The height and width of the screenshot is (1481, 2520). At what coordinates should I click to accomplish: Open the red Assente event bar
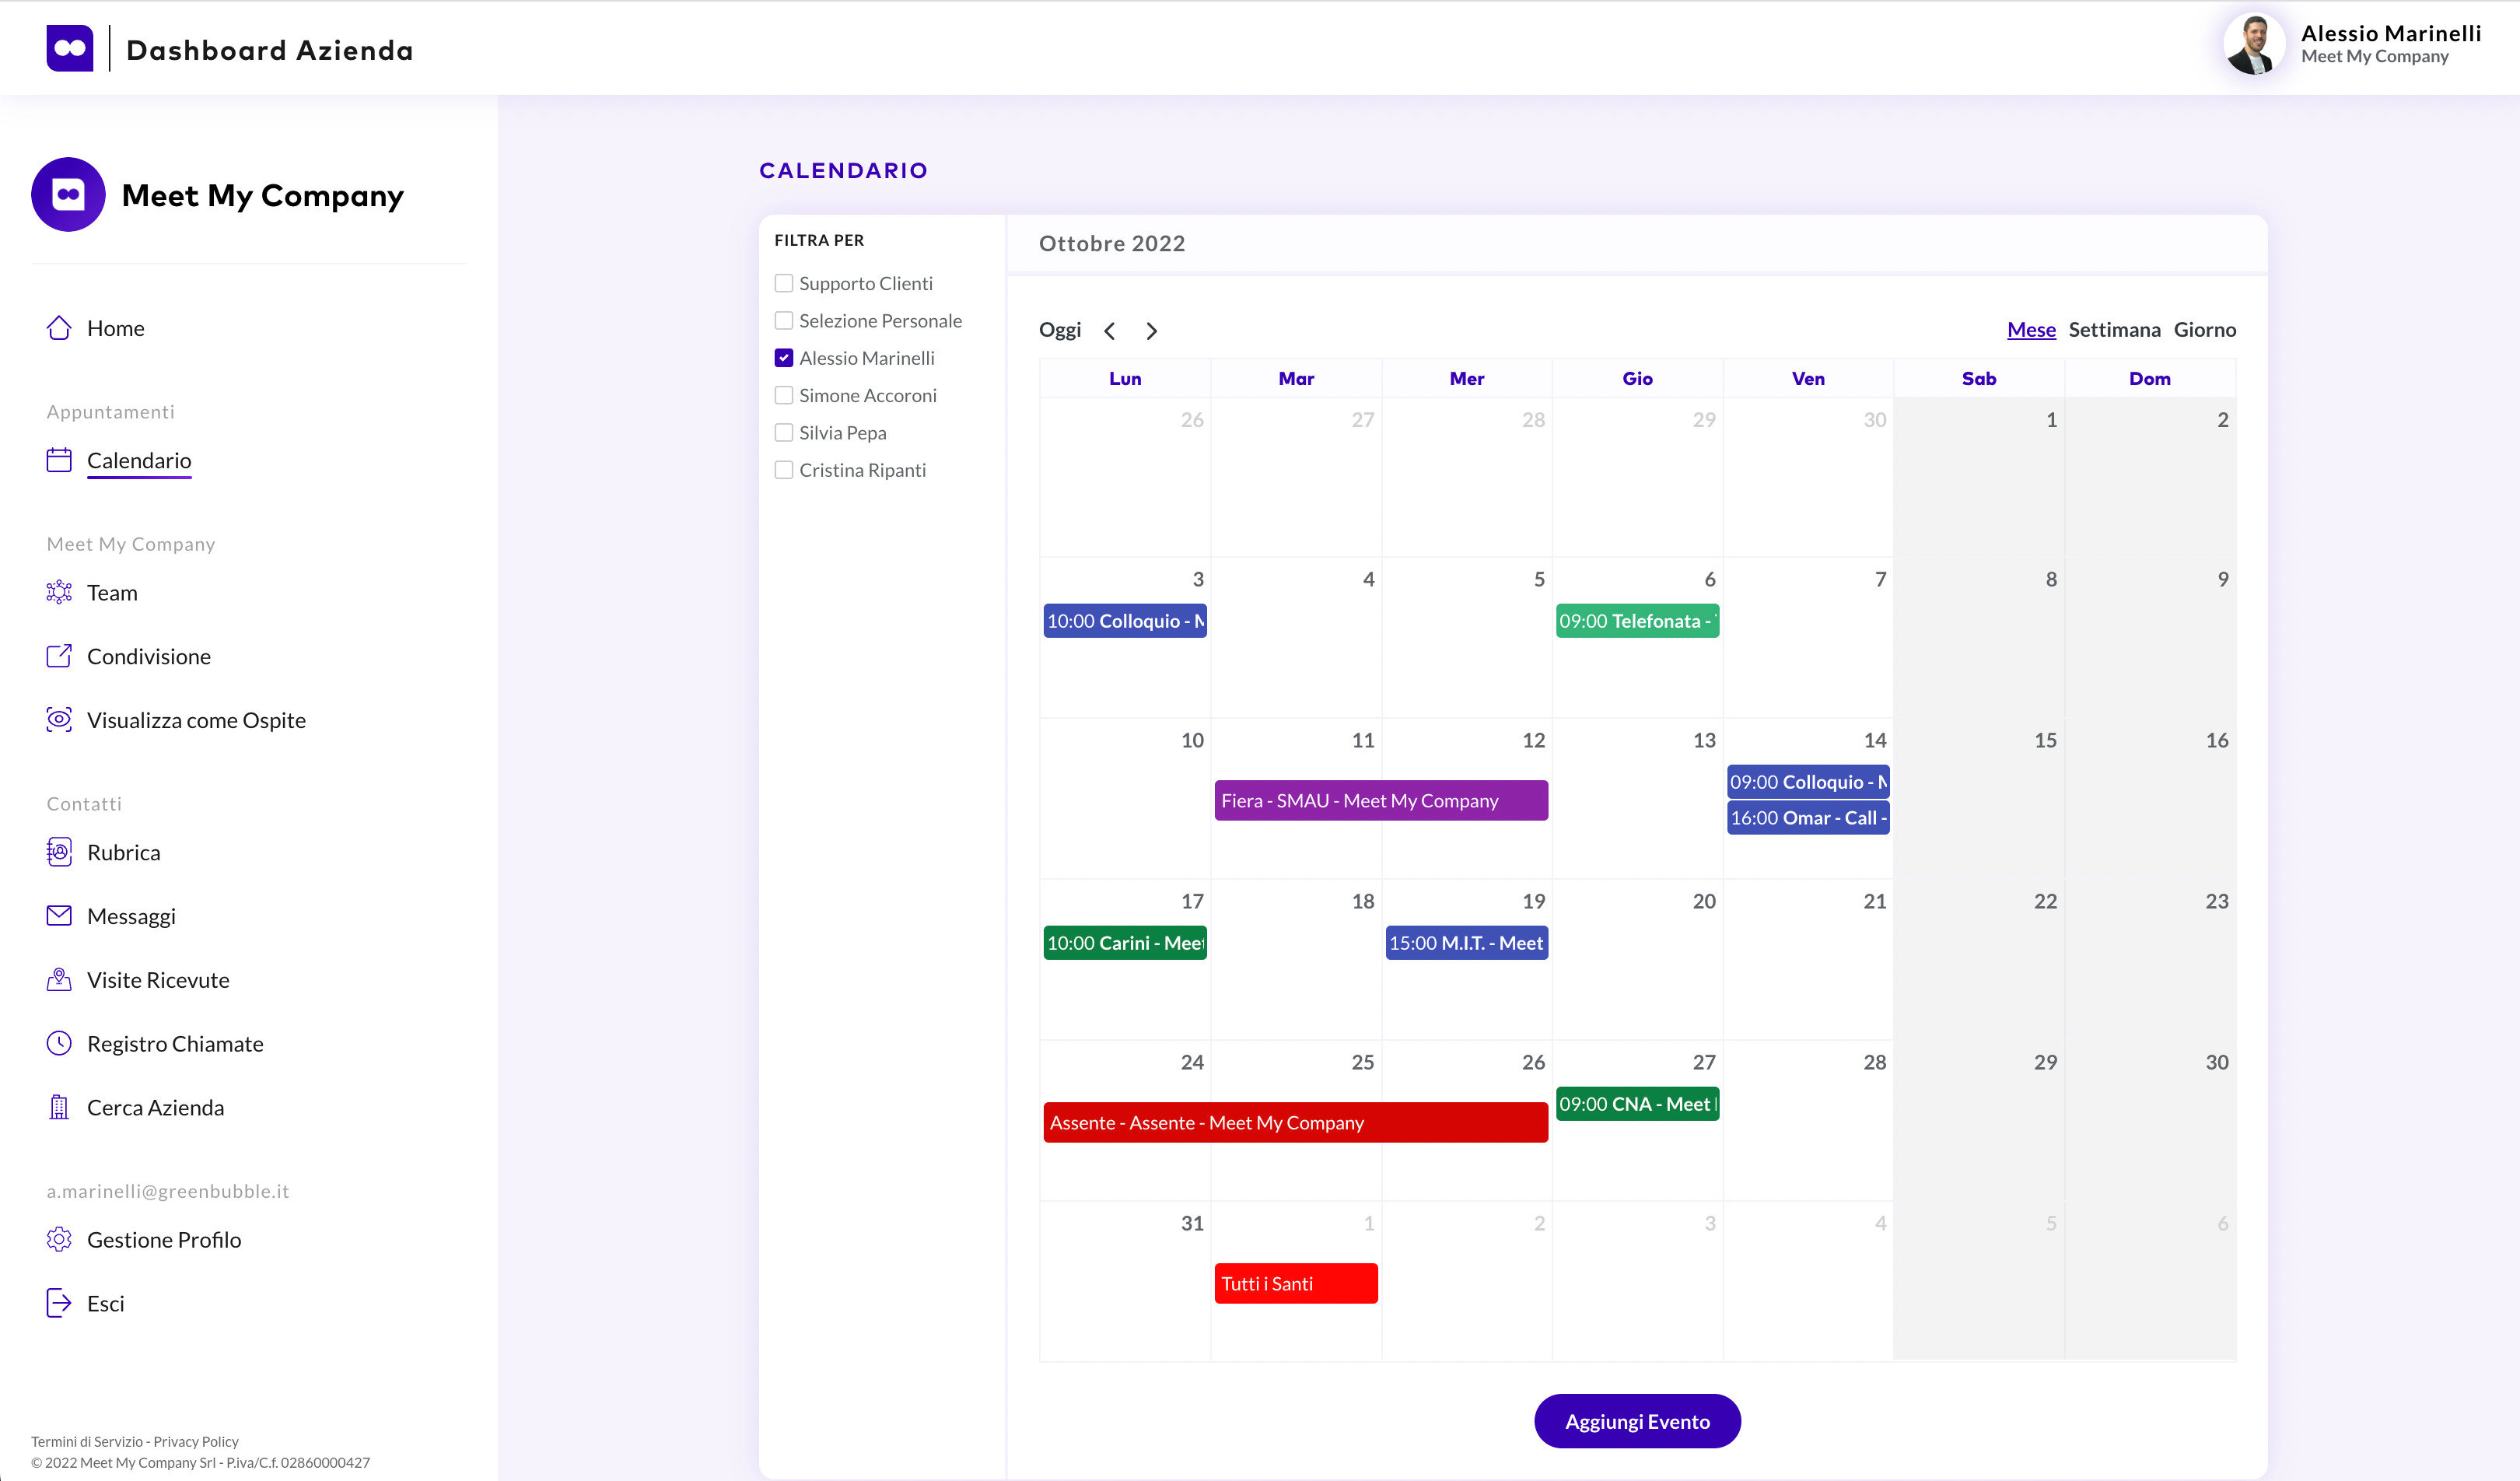coord(1295,1122)
